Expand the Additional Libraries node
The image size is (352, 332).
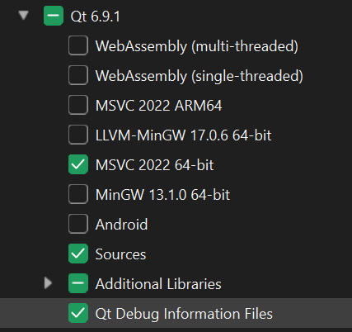click(x=48, y=283)
